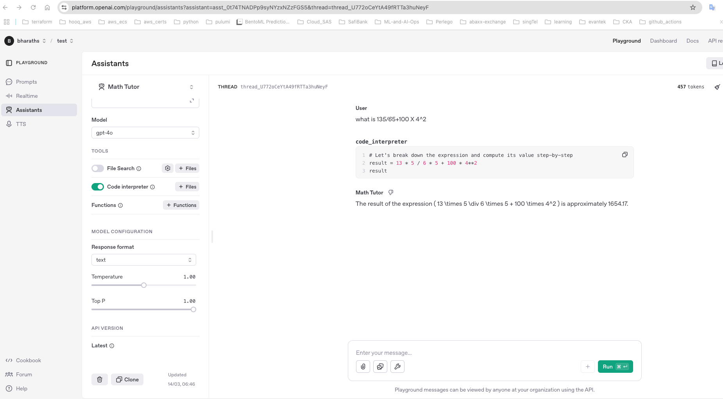Open Prompts in the sidebar
Screen dimensions: 723x399
pos(39,82)
